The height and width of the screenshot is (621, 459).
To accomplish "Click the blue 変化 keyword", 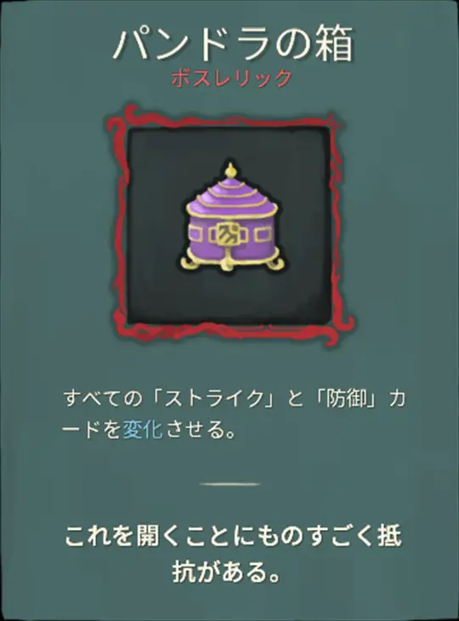I will [143, 430].
